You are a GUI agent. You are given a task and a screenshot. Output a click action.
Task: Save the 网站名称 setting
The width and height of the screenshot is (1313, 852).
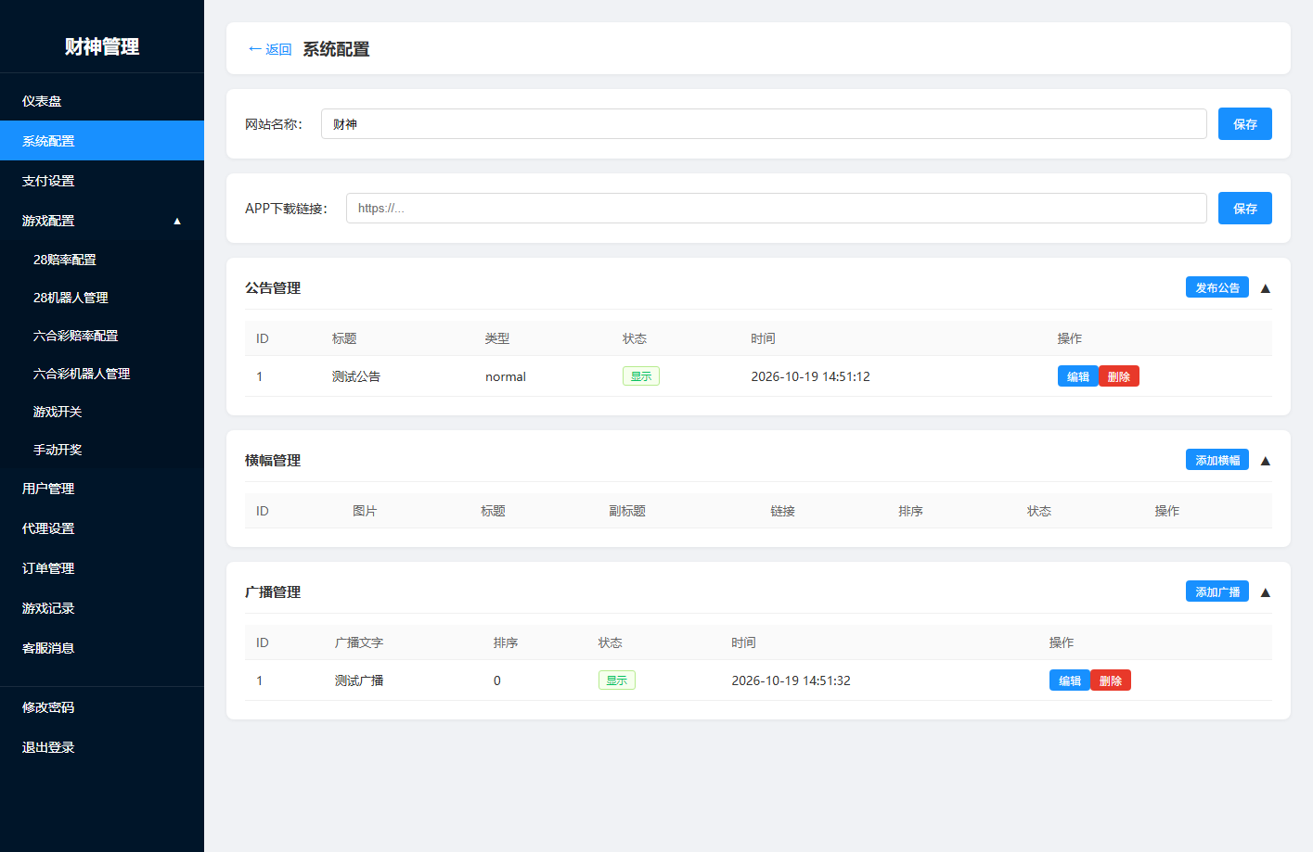coord(1244,124)
